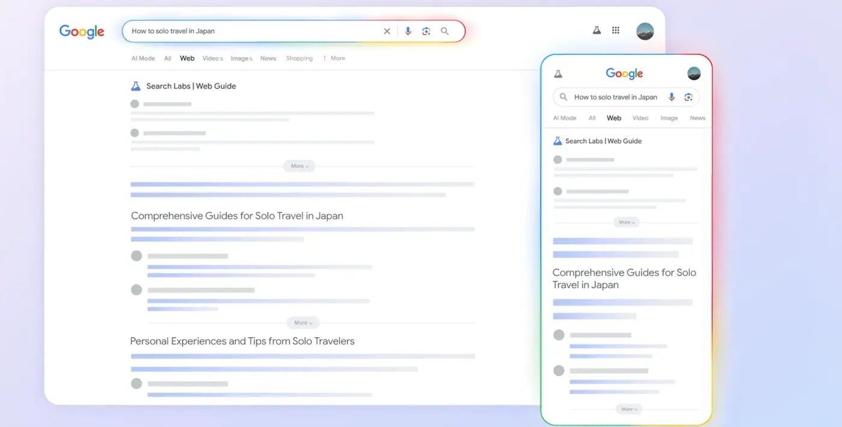Select the All tab on desktop
Viewport: 842px width, 427px height.
(x=168, y=58)
